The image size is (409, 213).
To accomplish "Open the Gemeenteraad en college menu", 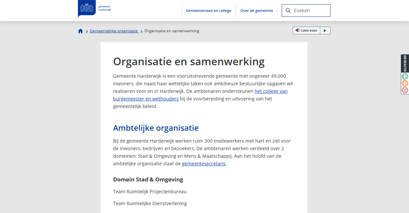I will coord(208,11).
